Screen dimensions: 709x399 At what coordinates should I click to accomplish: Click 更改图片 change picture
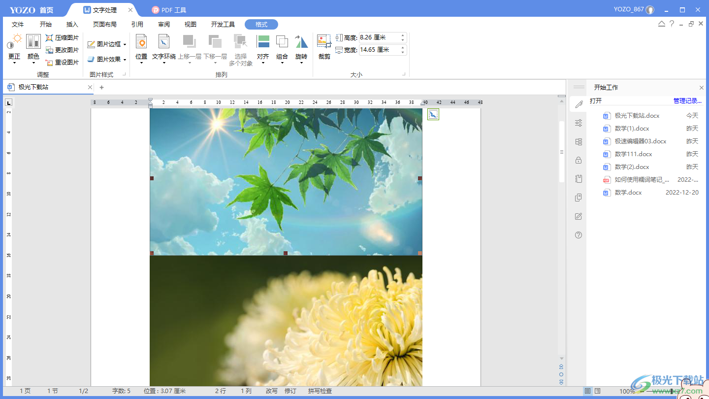(x=62, y=50)
